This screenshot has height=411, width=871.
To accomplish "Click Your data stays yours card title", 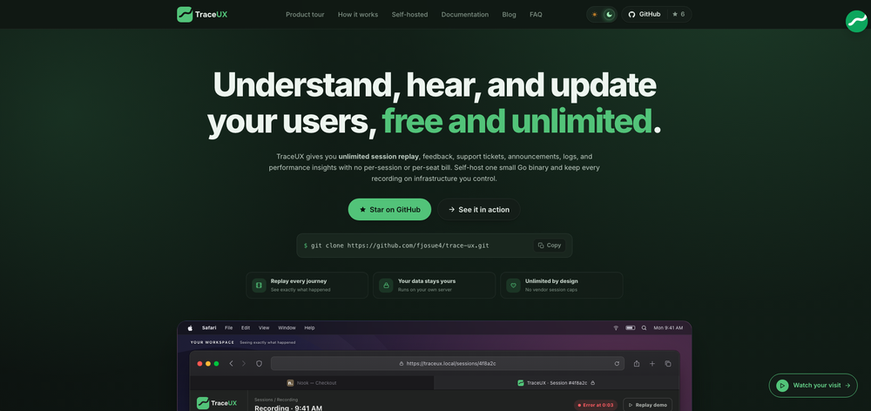I will [x=427, y=281].
